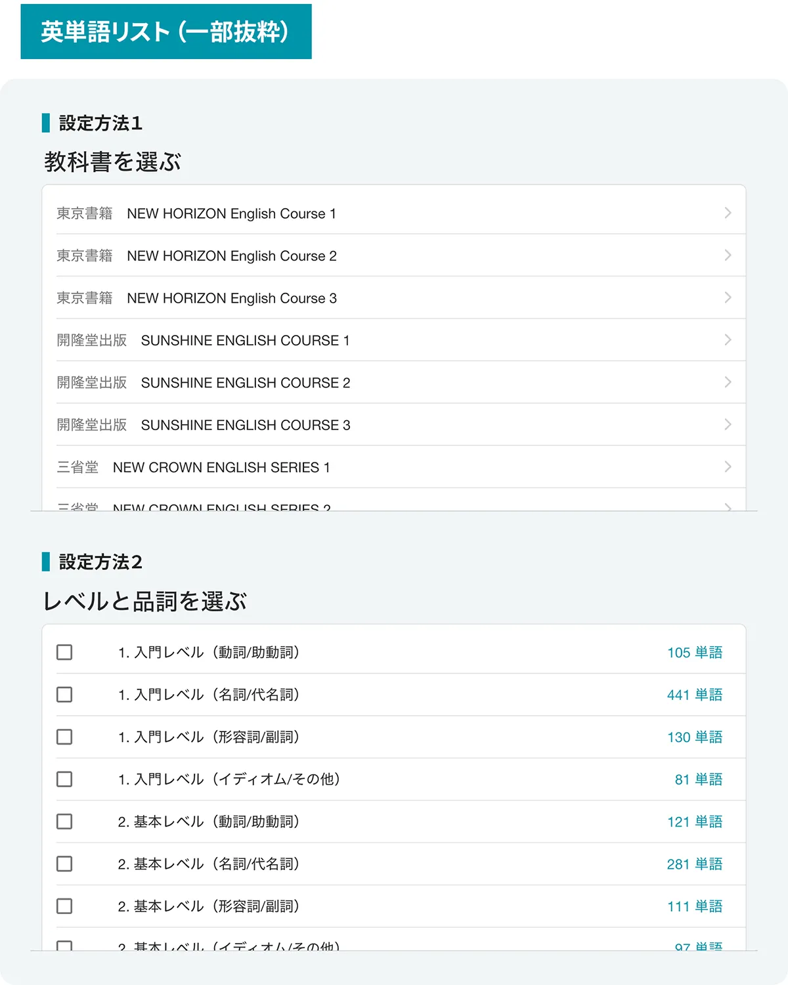The height and width of the screenshot is (985, 788).
Task: Select 開隆堂出版 SUNSHINE ENGLISH COURSE 2 row
Action: [394, 382]
